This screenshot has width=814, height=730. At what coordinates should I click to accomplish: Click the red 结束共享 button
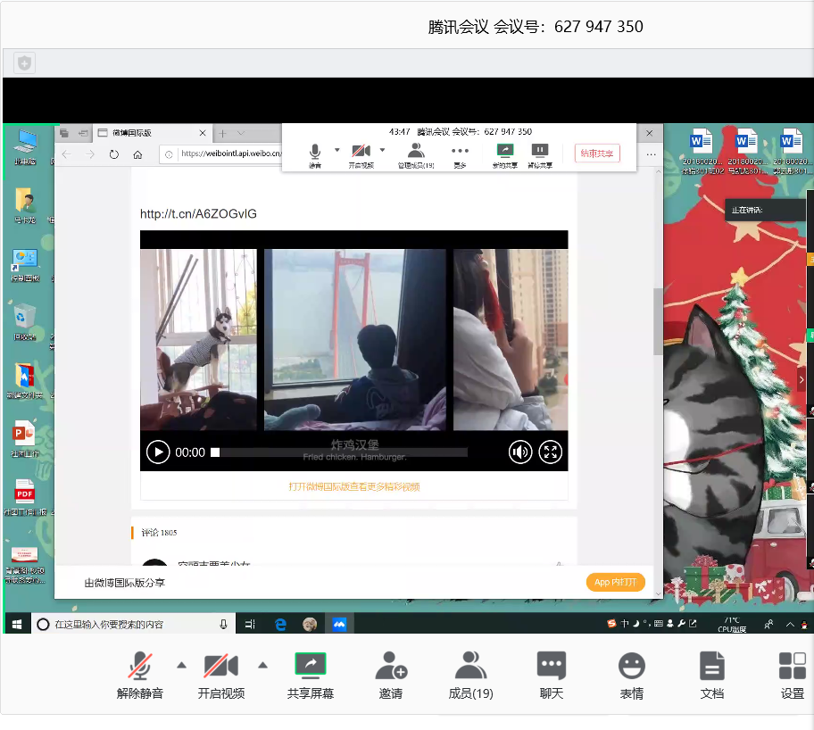(597, 153)
